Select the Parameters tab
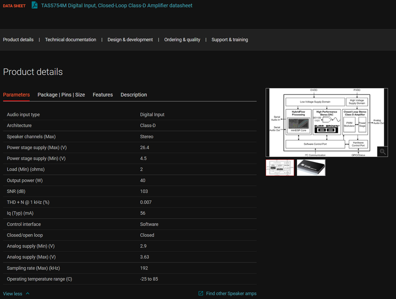 (x=16, y=95)
